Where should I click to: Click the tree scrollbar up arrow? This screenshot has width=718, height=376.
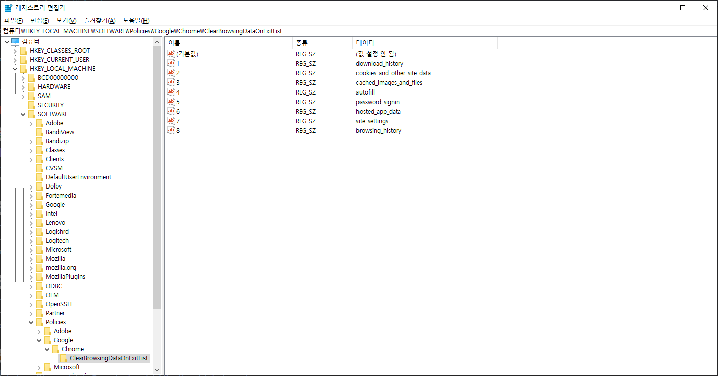[157, 42]
